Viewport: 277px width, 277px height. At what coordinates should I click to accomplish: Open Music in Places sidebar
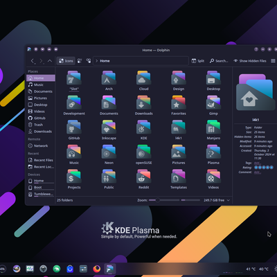click(x=41, y=84)
